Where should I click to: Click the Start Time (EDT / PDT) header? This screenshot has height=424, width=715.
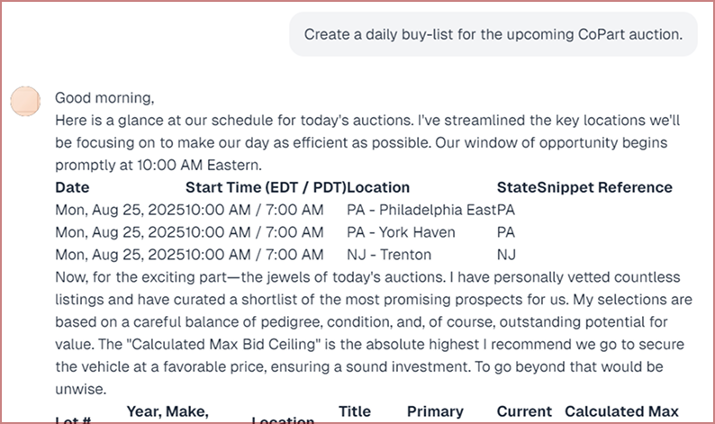coord(266,187)
